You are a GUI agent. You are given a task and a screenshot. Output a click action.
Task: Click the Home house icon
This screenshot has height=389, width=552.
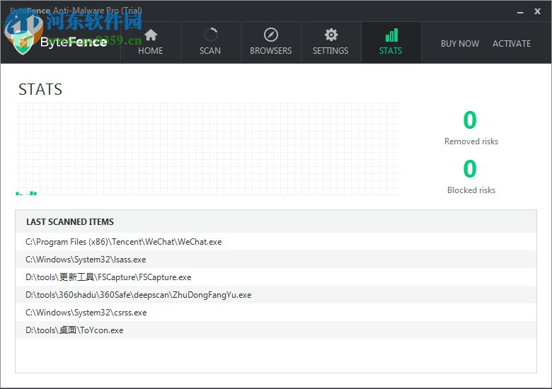pyautogui.click(x=151, y=35)
